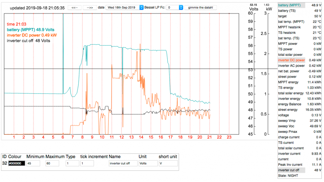The height and width of the screenshot is (182, 324).
Task: Click the Unit field containing Volts
Action: click(148, 163)
